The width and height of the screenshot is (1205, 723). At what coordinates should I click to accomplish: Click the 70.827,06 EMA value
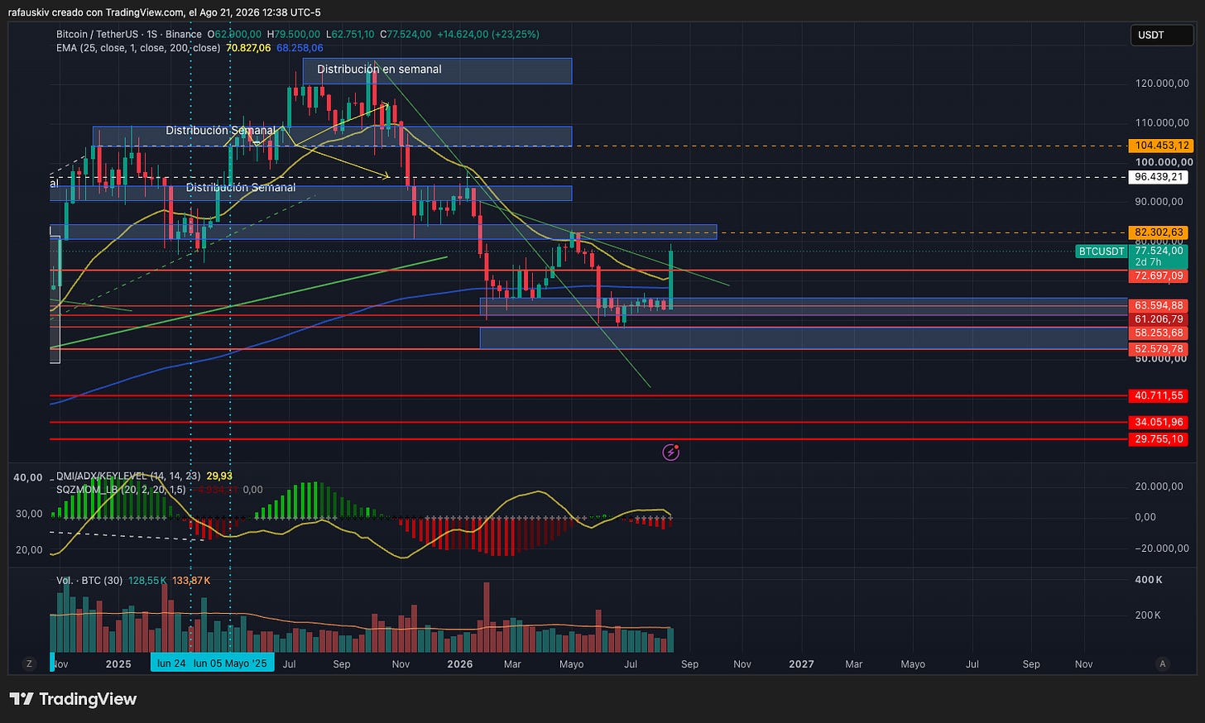click(x=249, y=48)
